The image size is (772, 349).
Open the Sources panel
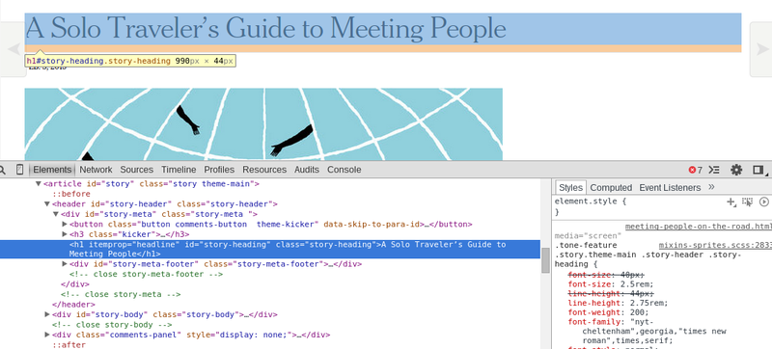[x=136, y=170]
